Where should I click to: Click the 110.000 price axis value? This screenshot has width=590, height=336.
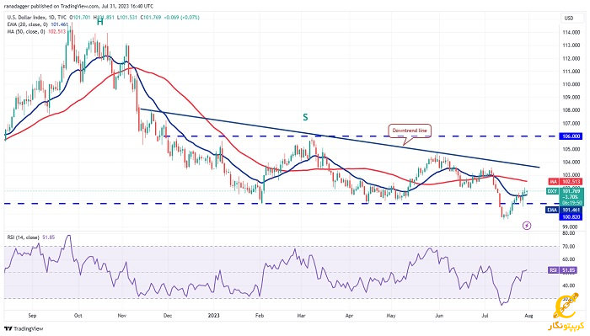571,84
